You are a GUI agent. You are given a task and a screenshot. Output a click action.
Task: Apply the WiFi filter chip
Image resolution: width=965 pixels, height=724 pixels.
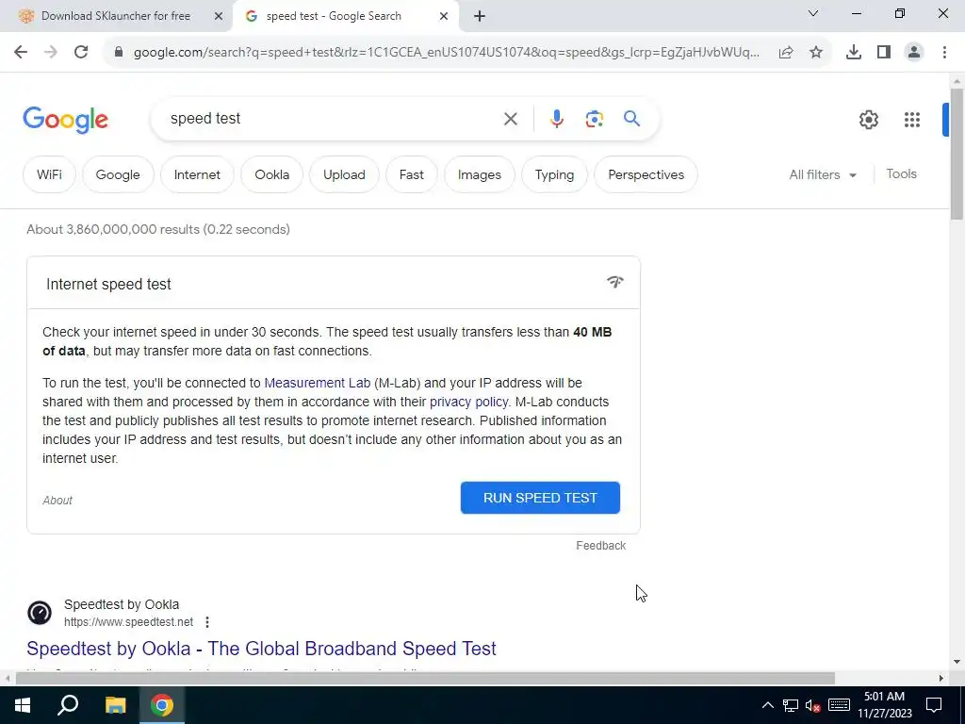49,174
